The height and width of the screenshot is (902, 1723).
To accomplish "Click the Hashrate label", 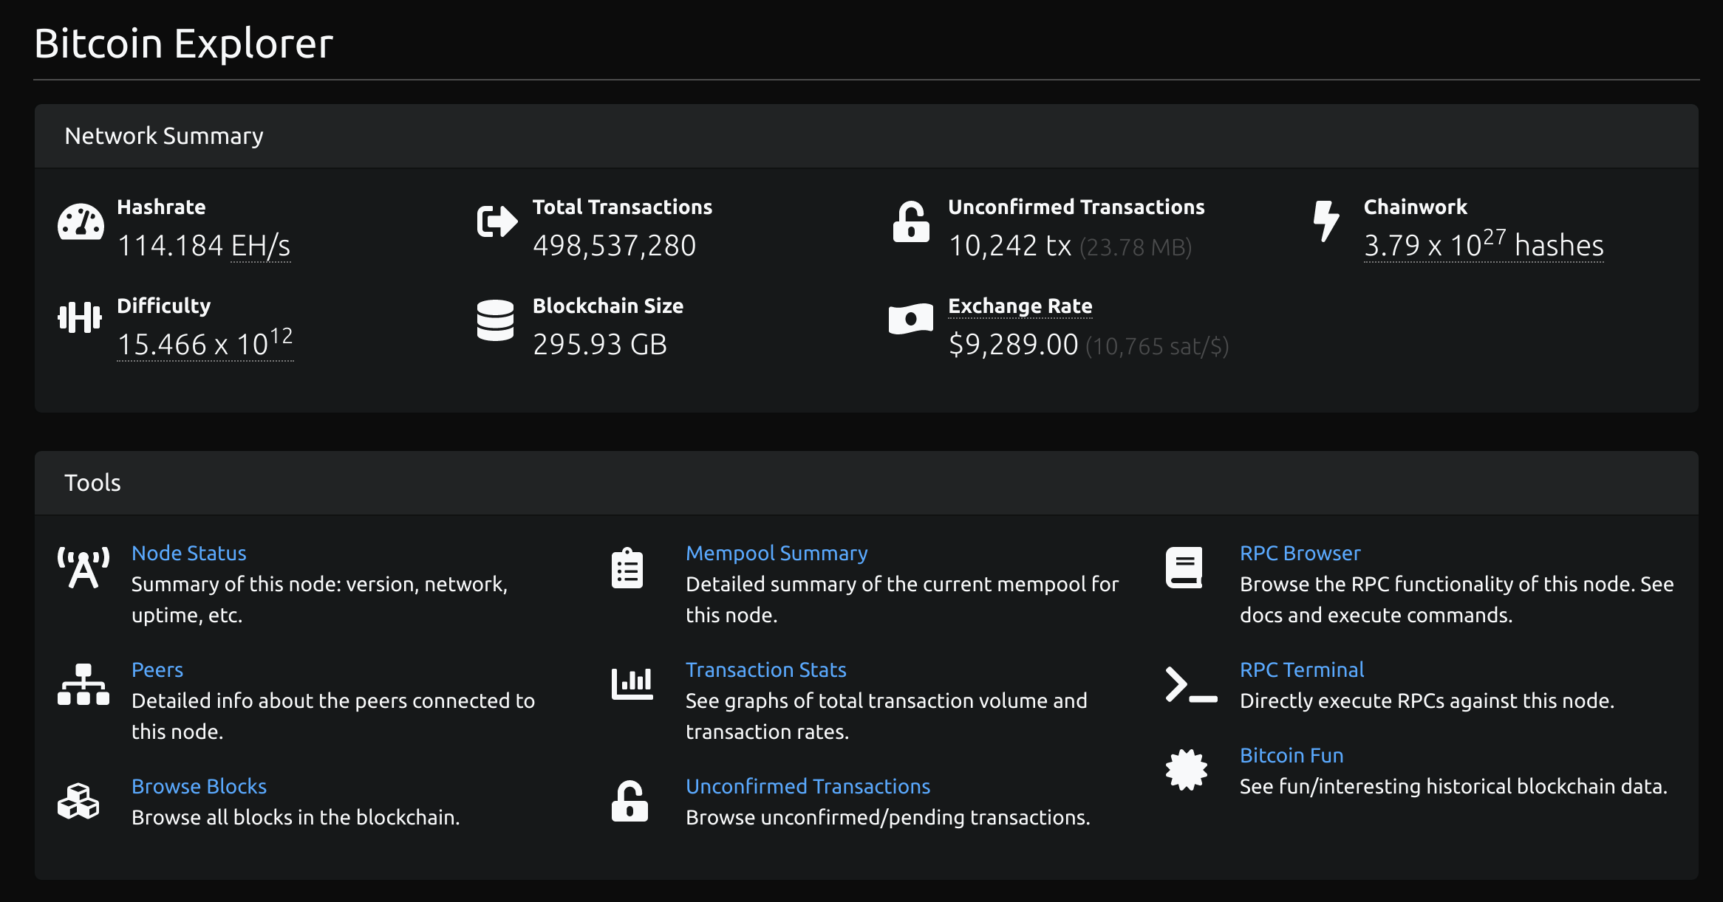I will (162, 207).
